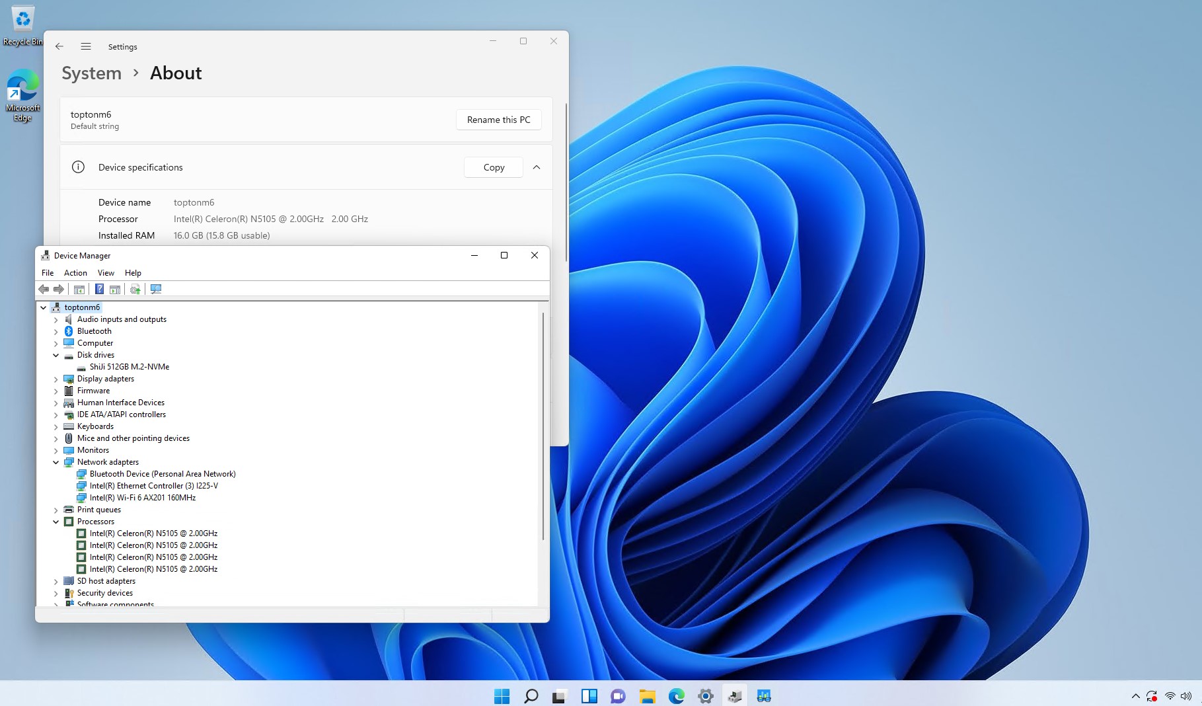
Task: Select Bluetooth Device (Personal Area Network)
Action: pyautogui.click(x=163, y=474)
